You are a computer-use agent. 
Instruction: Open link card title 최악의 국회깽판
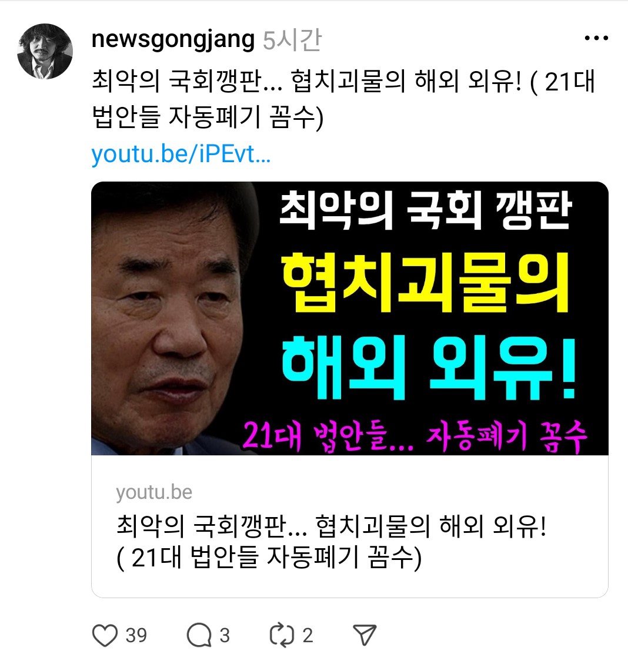pos(331,542)
